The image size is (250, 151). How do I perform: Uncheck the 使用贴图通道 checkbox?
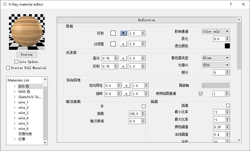(201, 94)
